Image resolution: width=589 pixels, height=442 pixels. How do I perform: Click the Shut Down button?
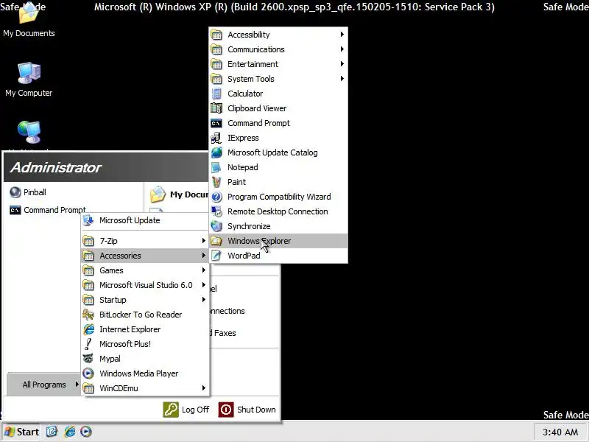[247, 410]
